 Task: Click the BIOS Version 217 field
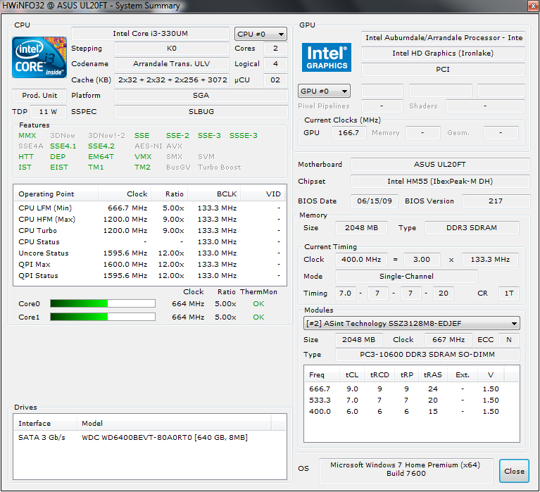point(495,201)
